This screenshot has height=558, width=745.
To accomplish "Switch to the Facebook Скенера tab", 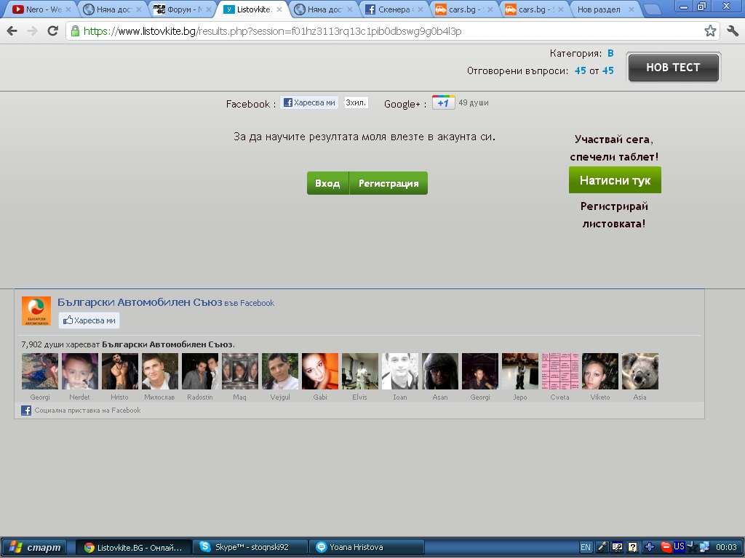I will (393, 10).
